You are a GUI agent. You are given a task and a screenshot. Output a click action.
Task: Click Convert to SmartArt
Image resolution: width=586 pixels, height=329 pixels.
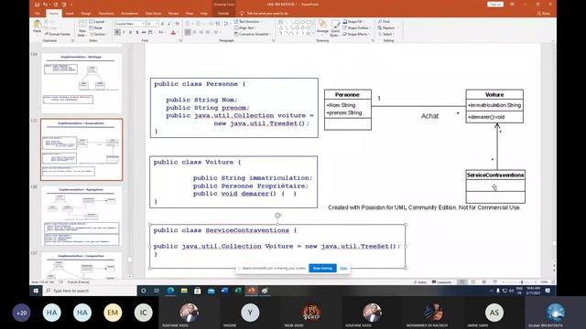[253, 34]
